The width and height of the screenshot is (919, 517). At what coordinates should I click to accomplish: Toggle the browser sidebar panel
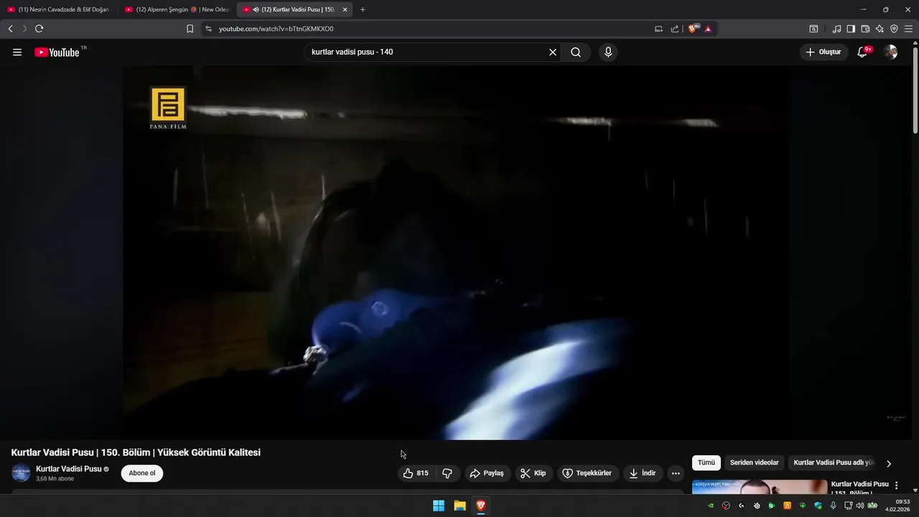[x=851, y=29]
